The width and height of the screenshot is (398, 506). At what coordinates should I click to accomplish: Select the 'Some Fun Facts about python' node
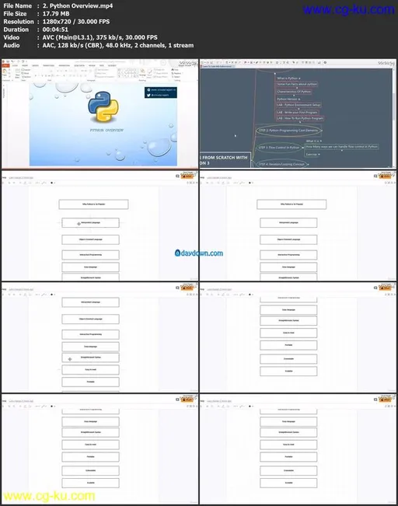297,84
